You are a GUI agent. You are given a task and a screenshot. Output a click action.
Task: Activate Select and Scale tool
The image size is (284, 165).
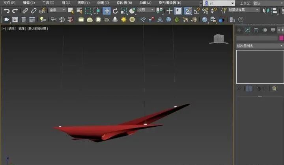click(124, 11)
